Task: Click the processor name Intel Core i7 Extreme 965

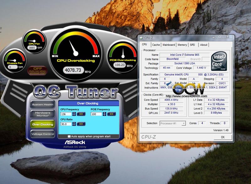Action: click(184, 55)
